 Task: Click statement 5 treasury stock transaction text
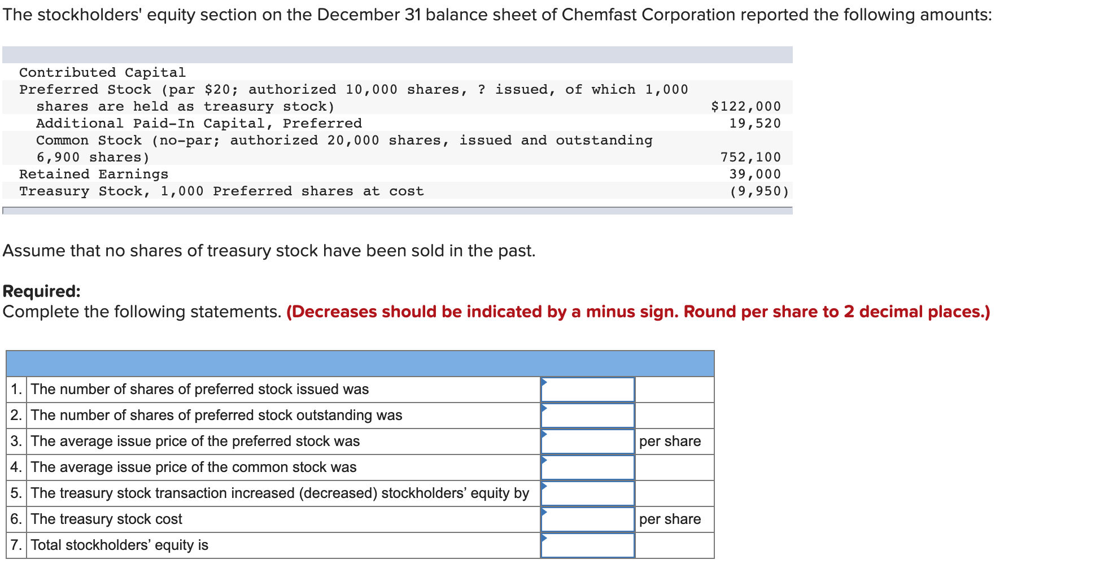coord(280,493)
